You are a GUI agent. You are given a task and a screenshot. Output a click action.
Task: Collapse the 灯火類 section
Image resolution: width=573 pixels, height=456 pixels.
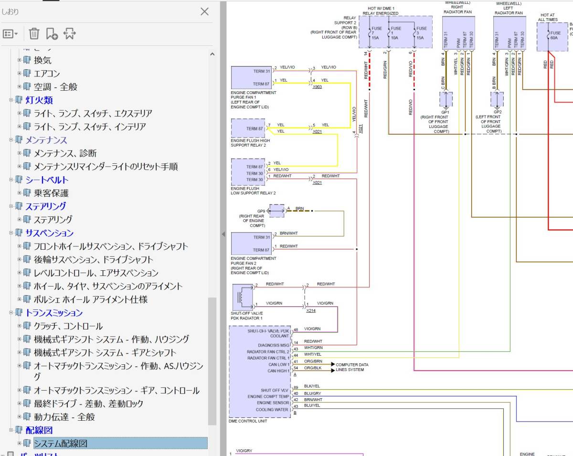click(11, 100)
